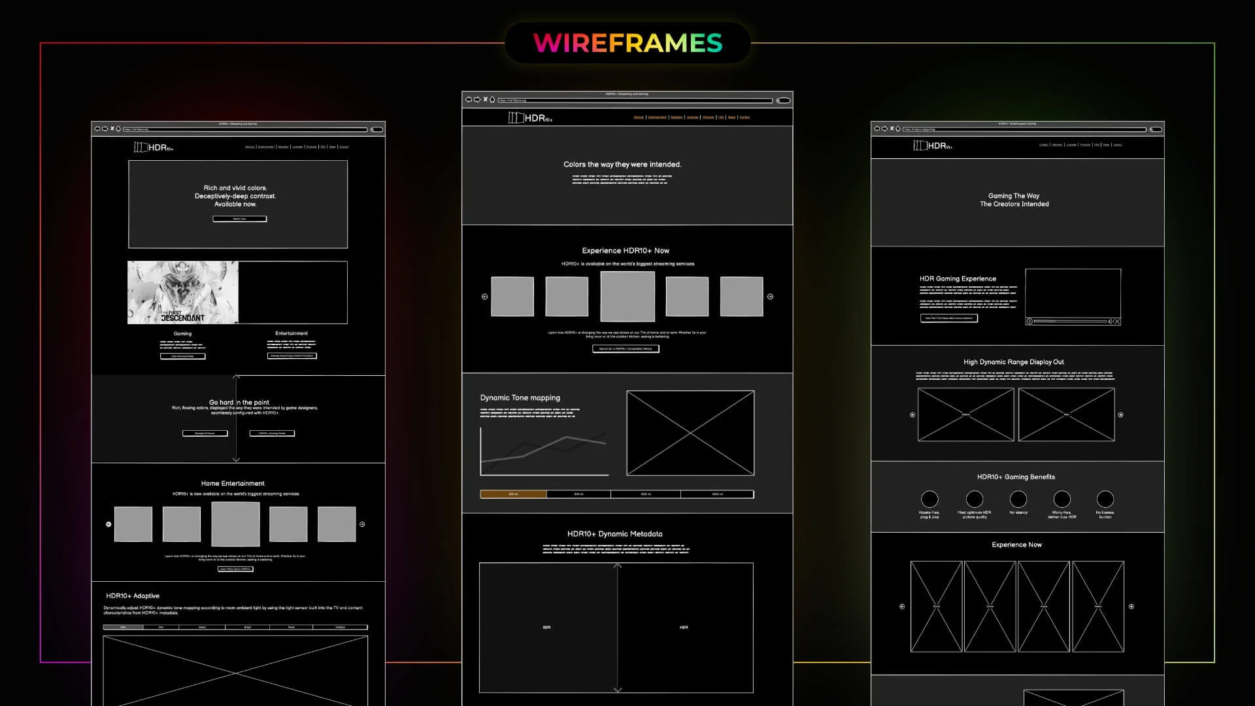1255x706 pixels.
Task: Click the WIREFRAMES title at top
Action: coord(627,43)
